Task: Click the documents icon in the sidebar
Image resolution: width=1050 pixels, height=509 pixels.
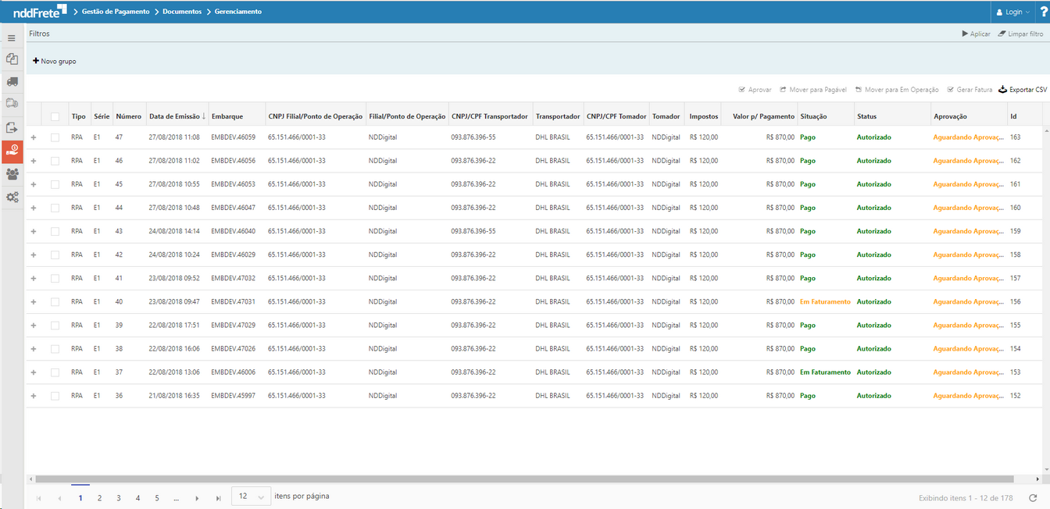Action: pos(12,59)
